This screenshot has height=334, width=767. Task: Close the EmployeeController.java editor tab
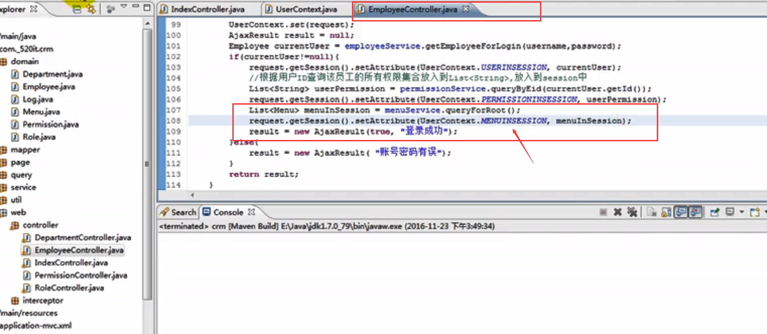(466, 8)
